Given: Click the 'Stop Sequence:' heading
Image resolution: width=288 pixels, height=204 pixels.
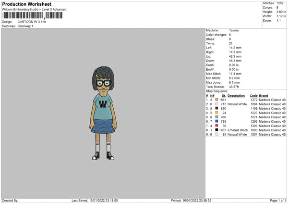Looking at the screenshot, I should pos(217,91).
